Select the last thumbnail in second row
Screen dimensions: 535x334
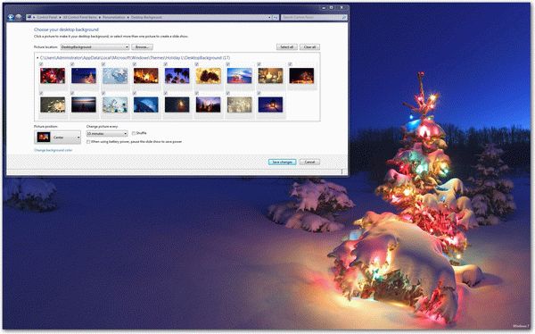tap(270, 104)
